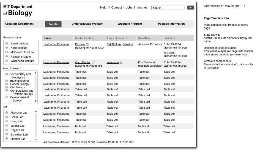This screenshot has height=158, width=271.
Task: Select the Whitehead Institute radio button
Action: coord(7,61)
